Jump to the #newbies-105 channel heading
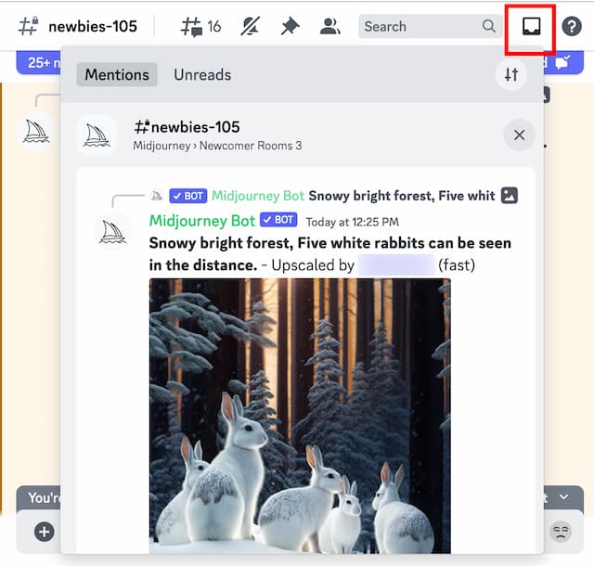 (x=189, y=127)
